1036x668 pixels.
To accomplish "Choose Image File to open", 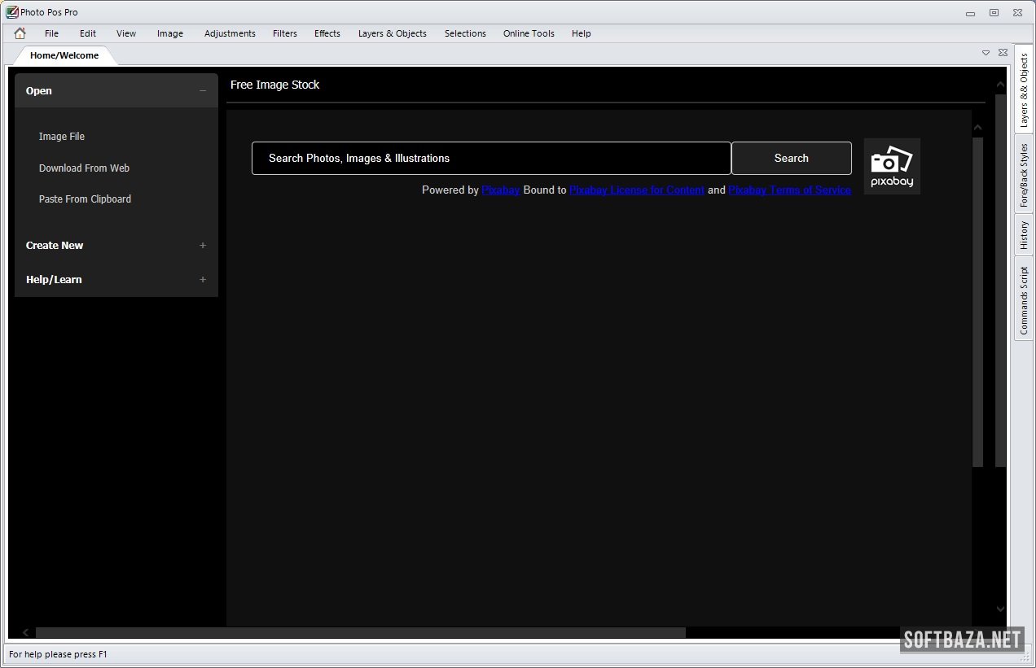I will (x=62, y=137).
